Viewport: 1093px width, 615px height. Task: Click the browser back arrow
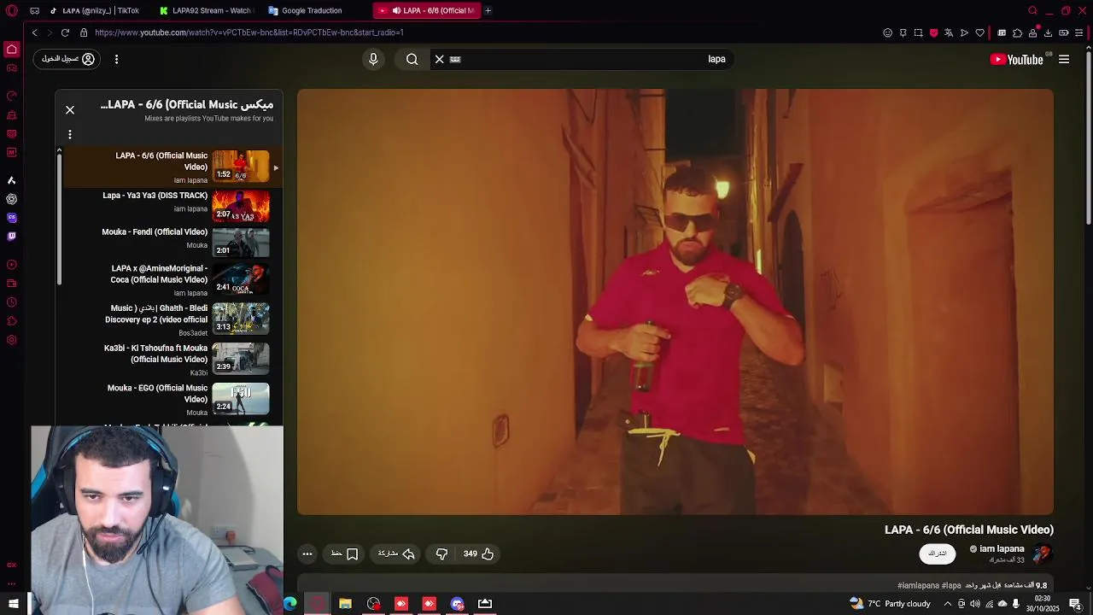[x=34, y=32]
